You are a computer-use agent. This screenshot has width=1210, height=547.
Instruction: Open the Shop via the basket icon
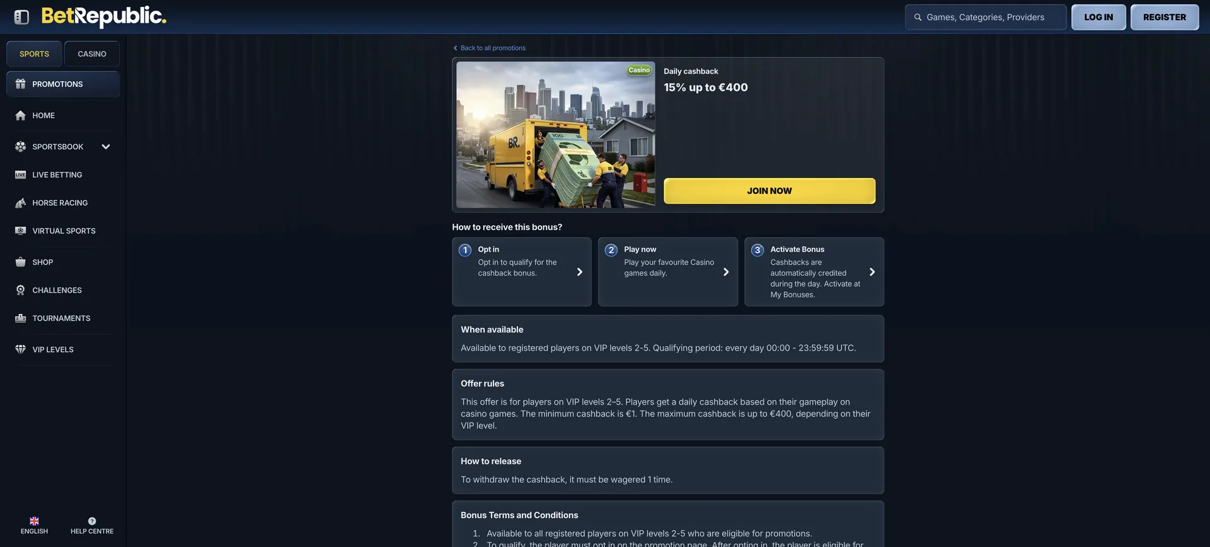(20, 262)
